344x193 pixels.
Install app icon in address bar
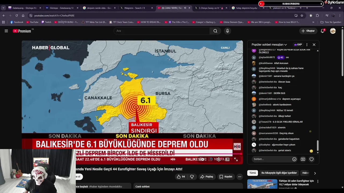296,16
